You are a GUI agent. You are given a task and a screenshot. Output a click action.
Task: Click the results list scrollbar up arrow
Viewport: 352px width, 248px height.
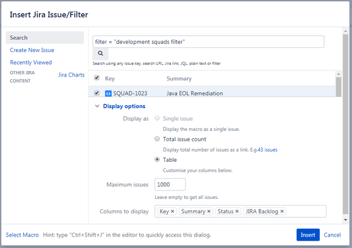coord(339,74)
